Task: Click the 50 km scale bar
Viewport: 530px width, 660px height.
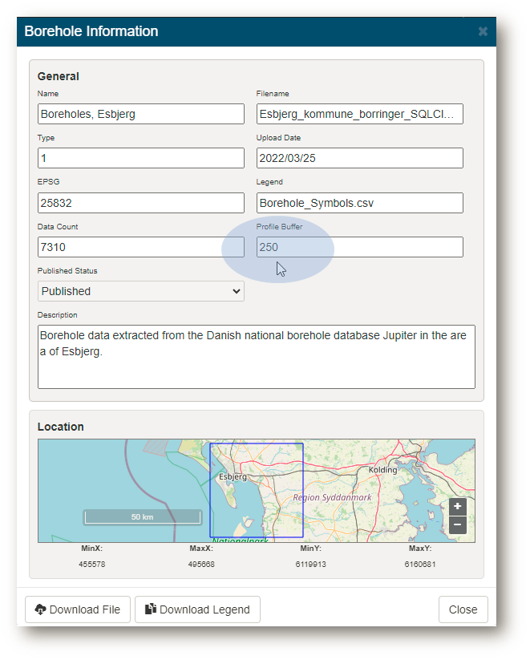Action: click(x=142, y=517)
